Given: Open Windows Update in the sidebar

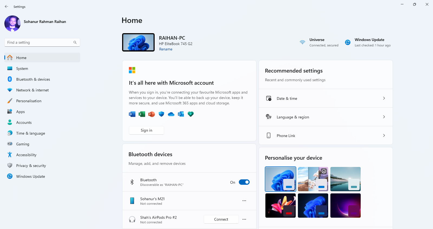Looking at the screenshot, I should tap(42, 176).
